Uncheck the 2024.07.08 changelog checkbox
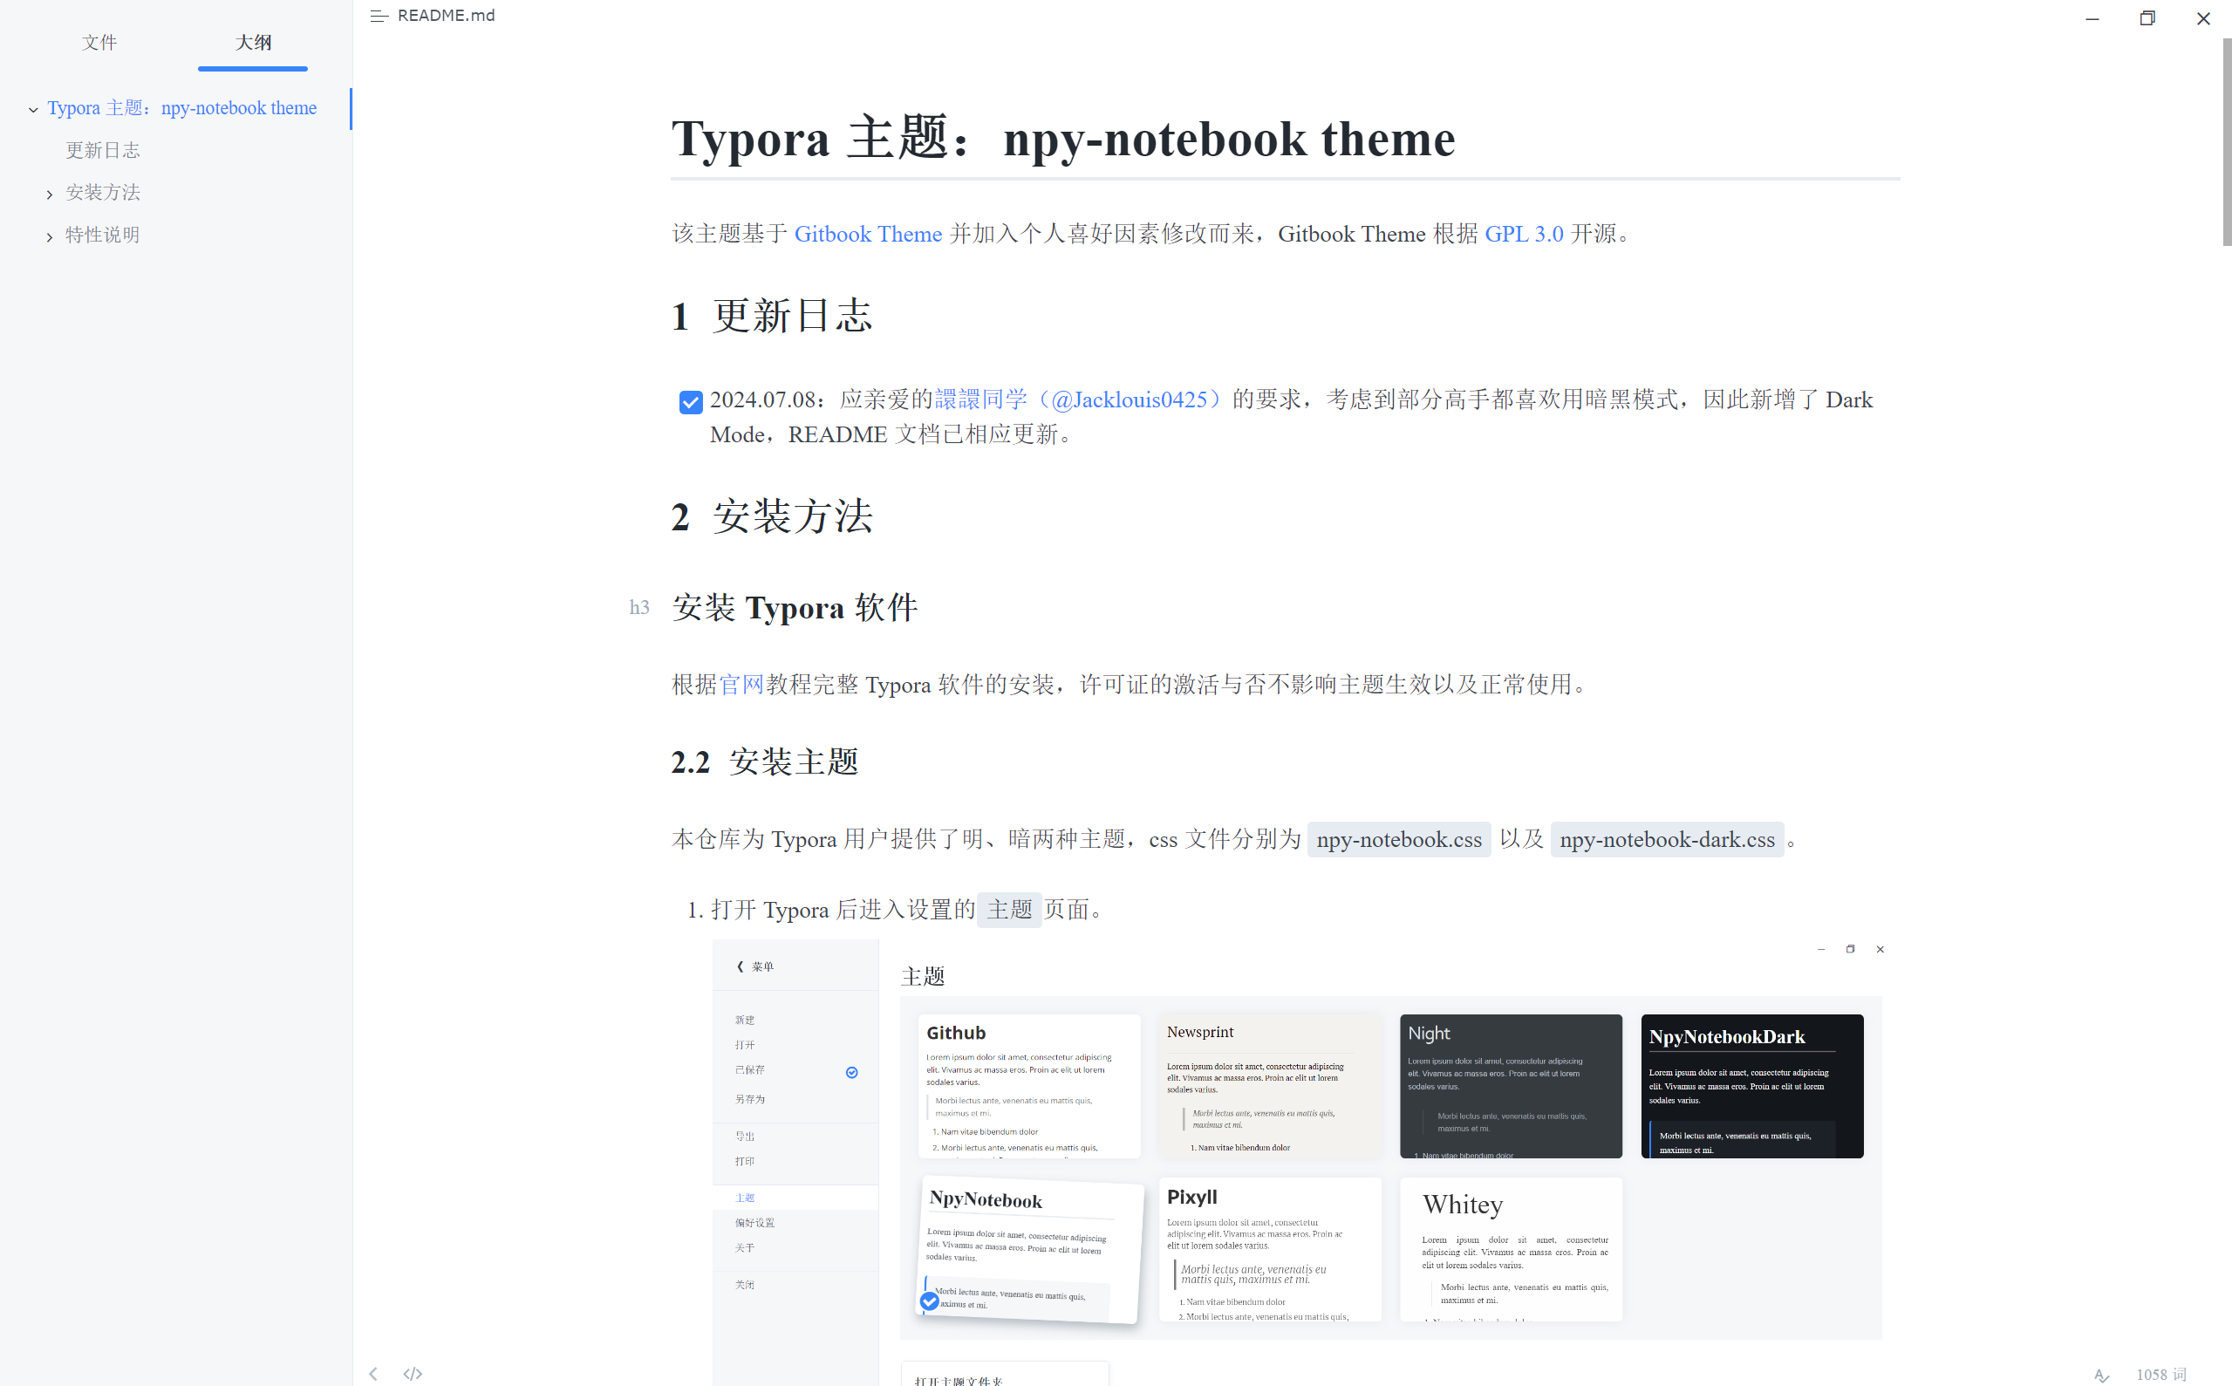This screenshot has height=1386, width=2232. (690, 402)
